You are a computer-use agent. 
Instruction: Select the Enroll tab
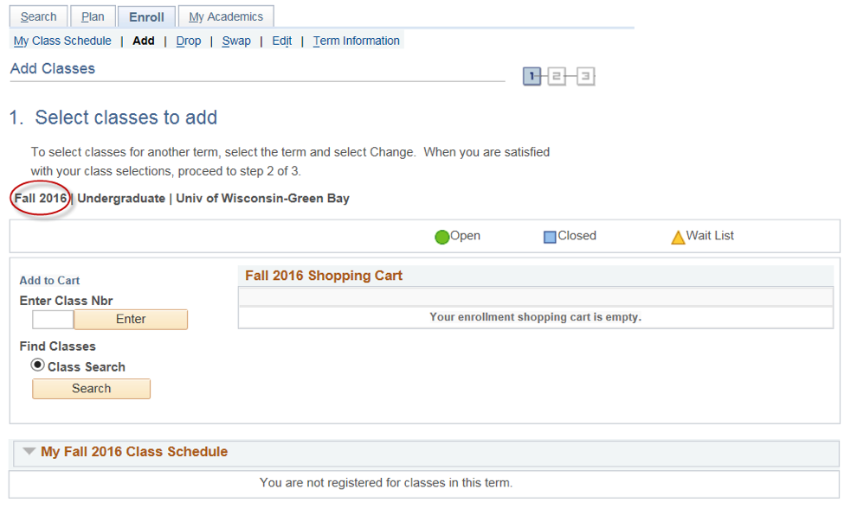[x=146, y=17]
